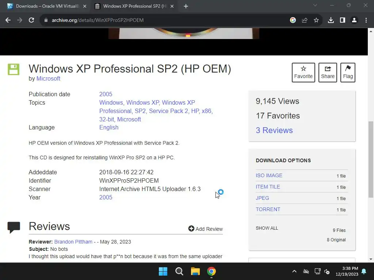This screenshot has height=280, width=374.
Task: Open a new browser tab
Action: (186, 6)
